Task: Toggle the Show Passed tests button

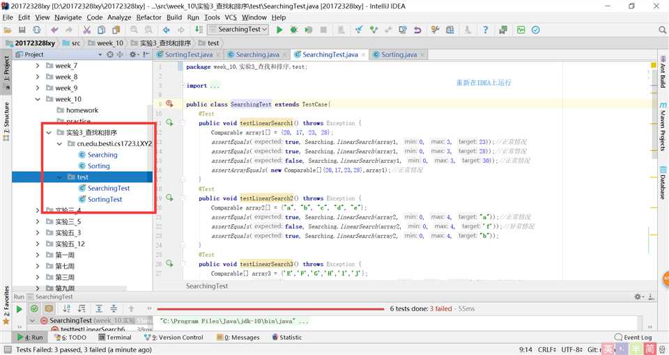Action: (34, 308)
